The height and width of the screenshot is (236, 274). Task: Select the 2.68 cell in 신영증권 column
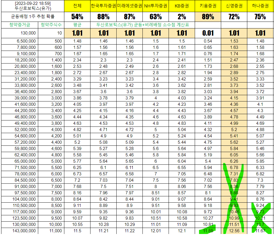(234, 66)
